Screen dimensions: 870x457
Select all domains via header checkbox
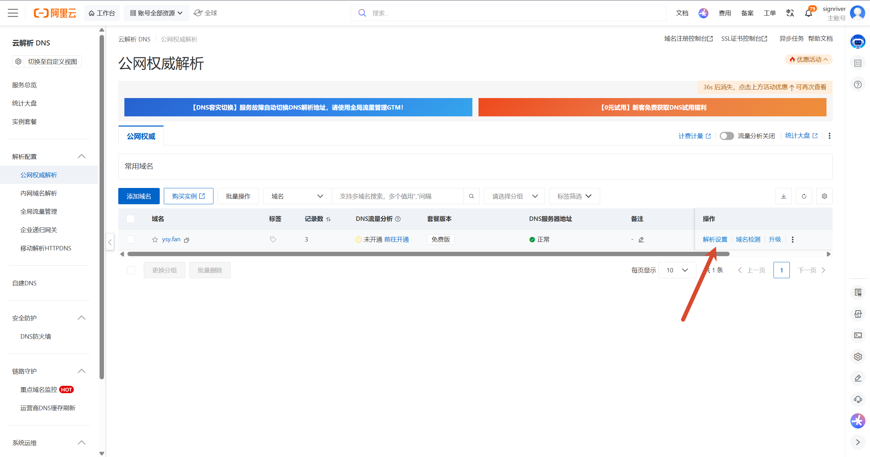click(130, 219)
